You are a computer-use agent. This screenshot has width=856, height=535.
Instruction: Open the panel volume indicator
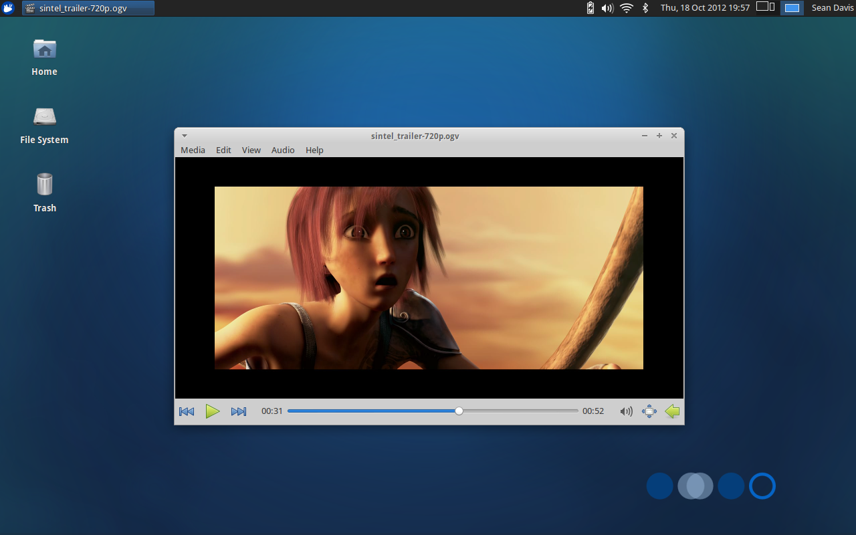pos(607,7)
